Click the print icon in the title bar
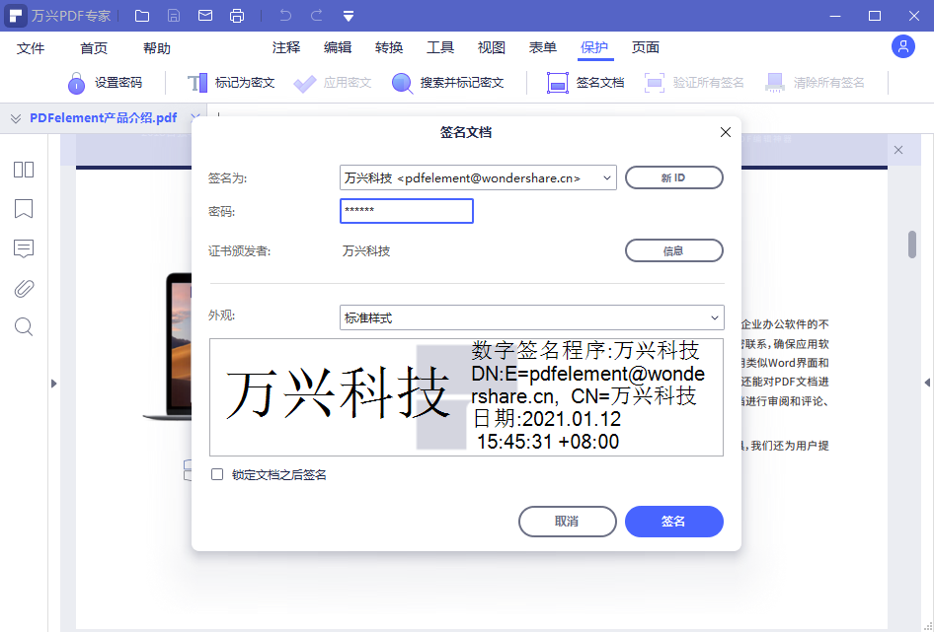 237,15
